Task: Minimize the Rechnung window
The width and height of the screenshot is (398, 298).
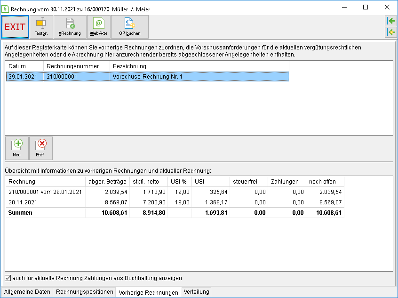Action: (344, 7)
